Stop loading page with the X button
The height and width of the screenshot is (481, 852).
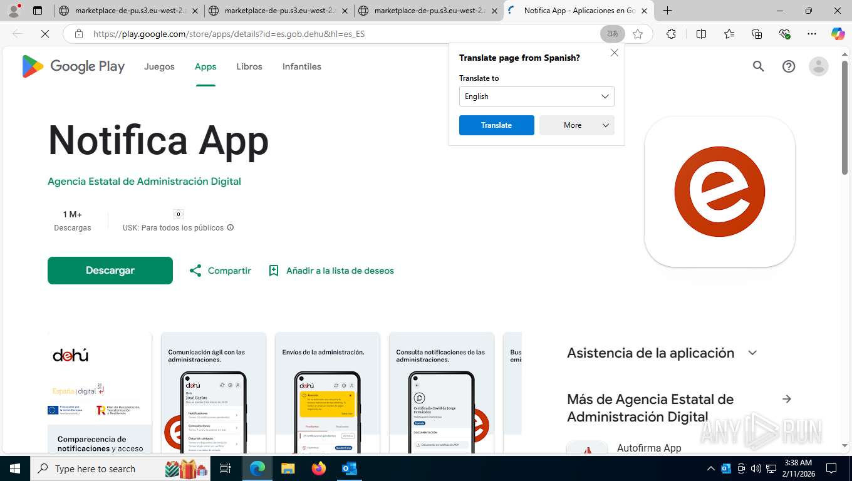click(44, 34)
